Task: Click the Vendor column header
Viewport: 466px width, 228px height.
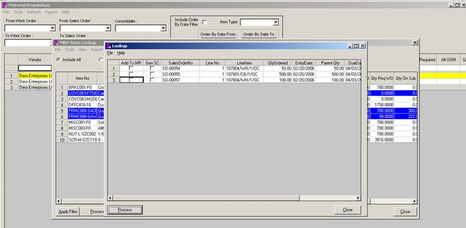Action: click(35, 60)
